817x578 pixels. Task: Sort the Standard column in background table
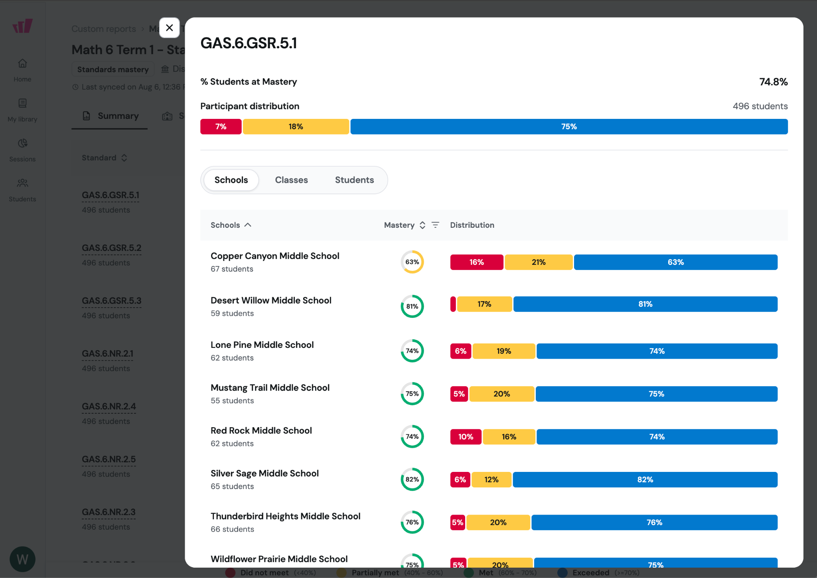124,158
